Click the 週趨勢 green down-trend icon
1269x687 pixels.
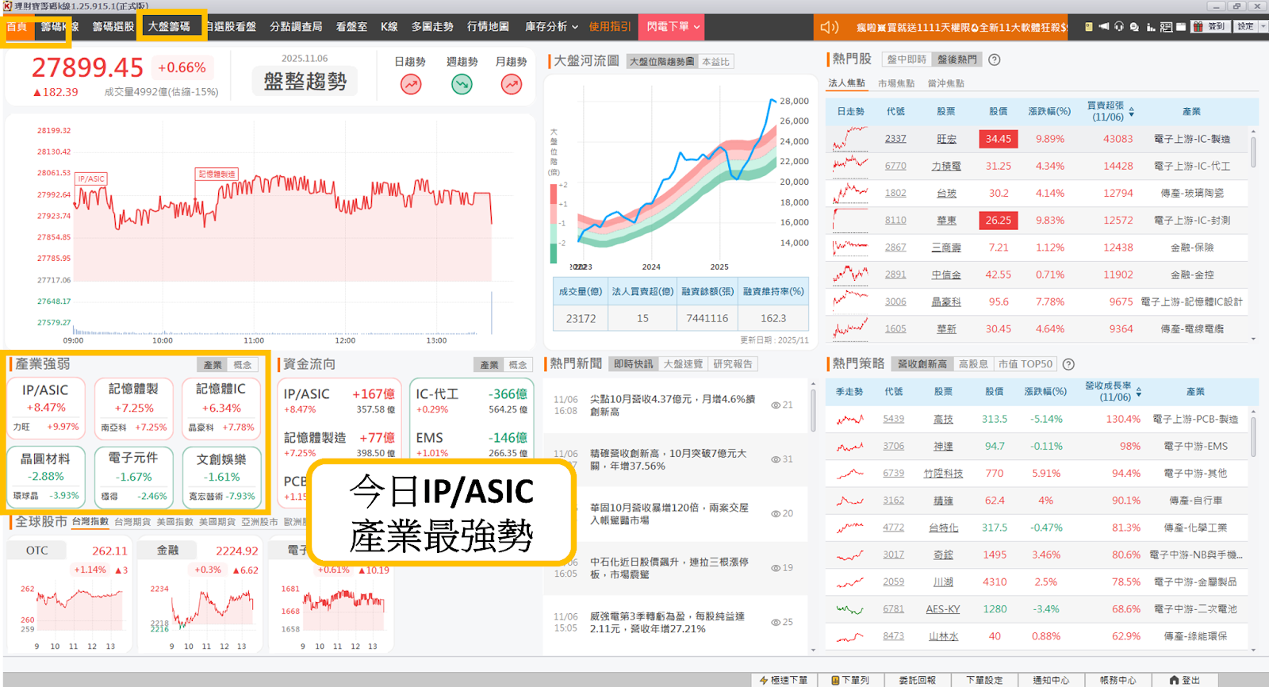(x=462, y=83)
